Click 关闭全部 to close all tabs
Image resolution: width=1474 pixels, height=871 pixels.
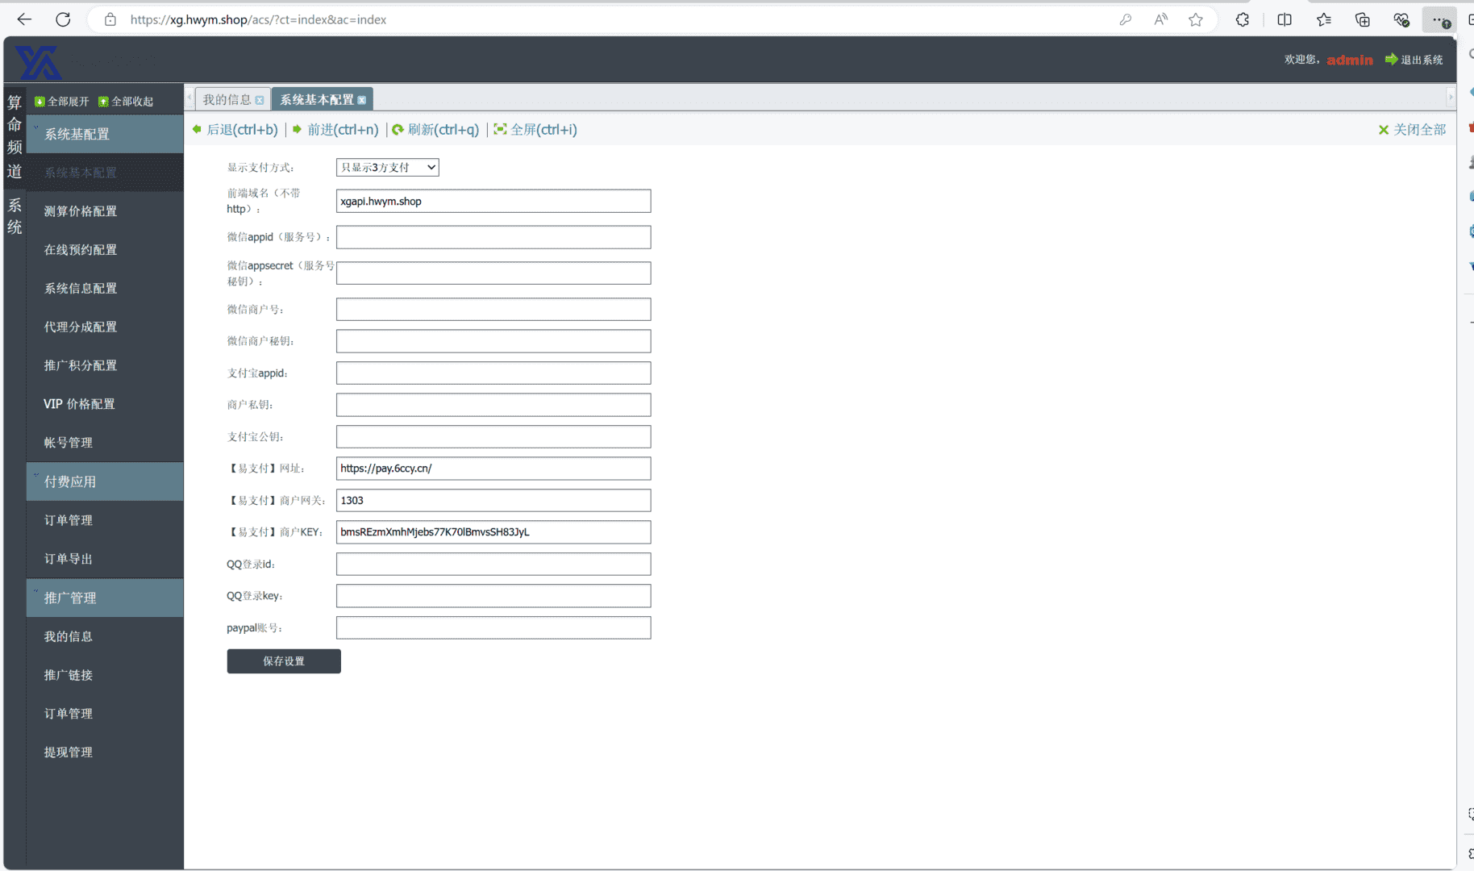coord(1412,130)
